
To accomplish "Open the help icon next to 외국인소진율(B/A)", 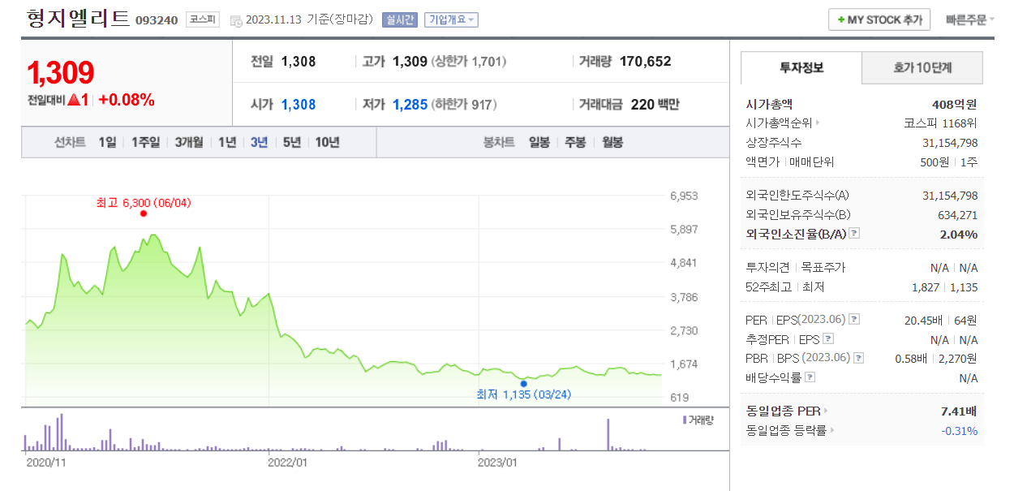I will pos(854,234).
